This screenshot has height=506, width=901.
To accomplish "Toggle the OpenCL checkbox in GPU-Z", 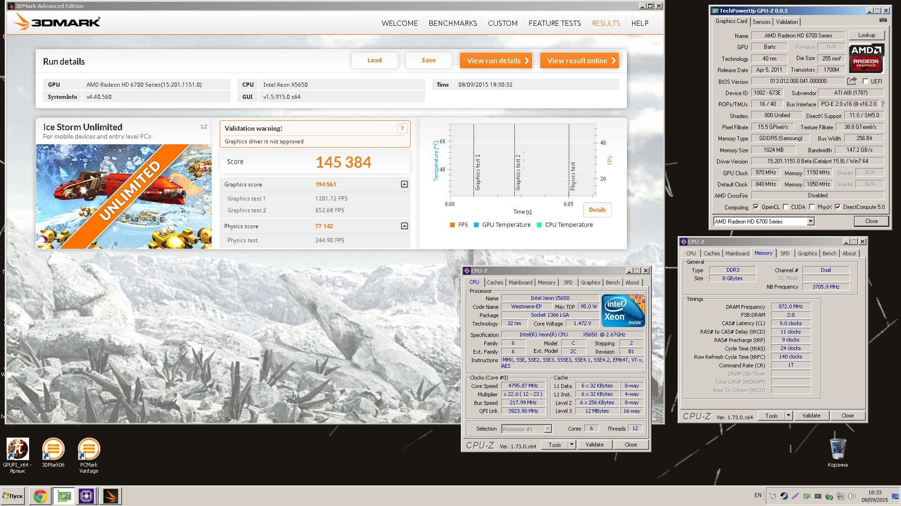I will click(x=756, y=207).
